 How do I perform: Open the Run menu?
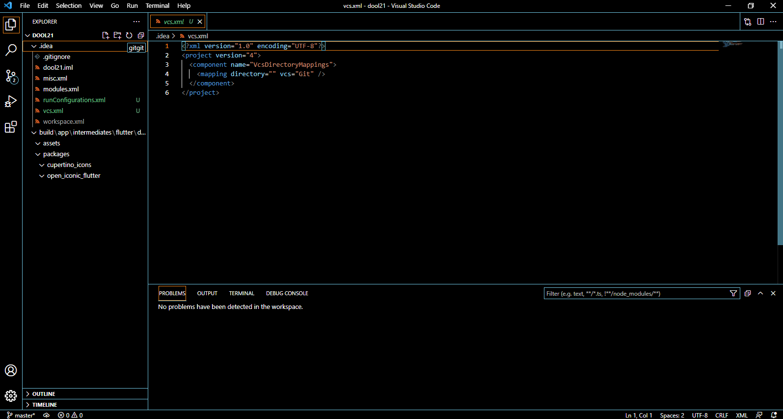coord(132,6)
